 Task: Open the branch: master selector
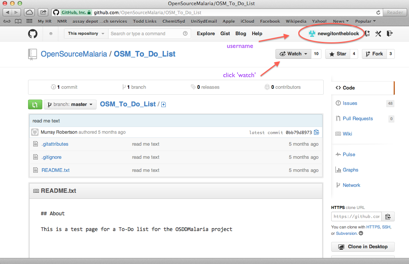click(70, 104)
